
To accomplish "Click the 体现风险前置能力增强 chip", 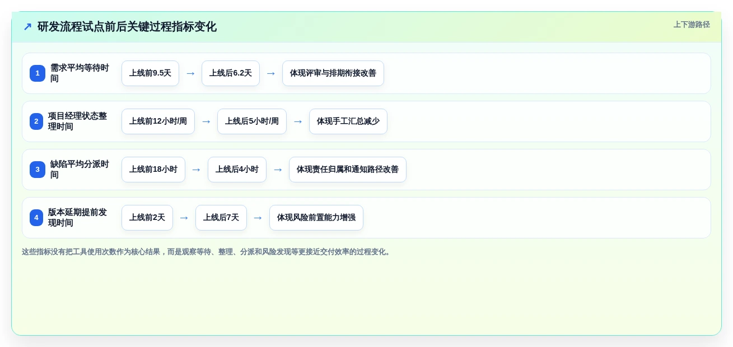I will [316, 218].
